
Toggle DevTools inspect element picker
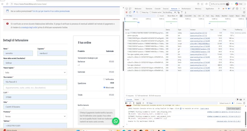pos(126,9)
